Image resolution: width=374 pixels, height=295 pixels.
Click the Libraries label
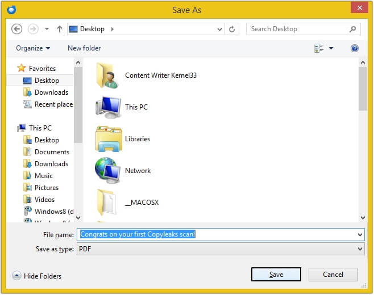coord(138,139)
